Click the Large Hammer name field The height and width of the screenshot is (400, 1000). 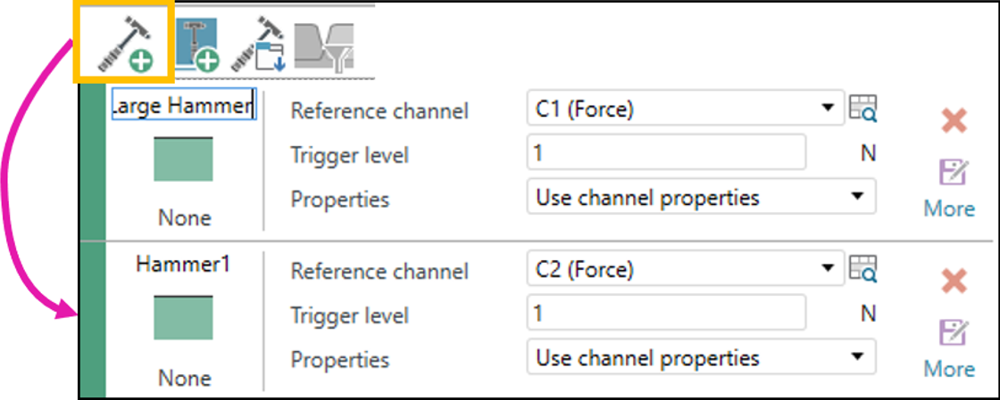point(183,107)
